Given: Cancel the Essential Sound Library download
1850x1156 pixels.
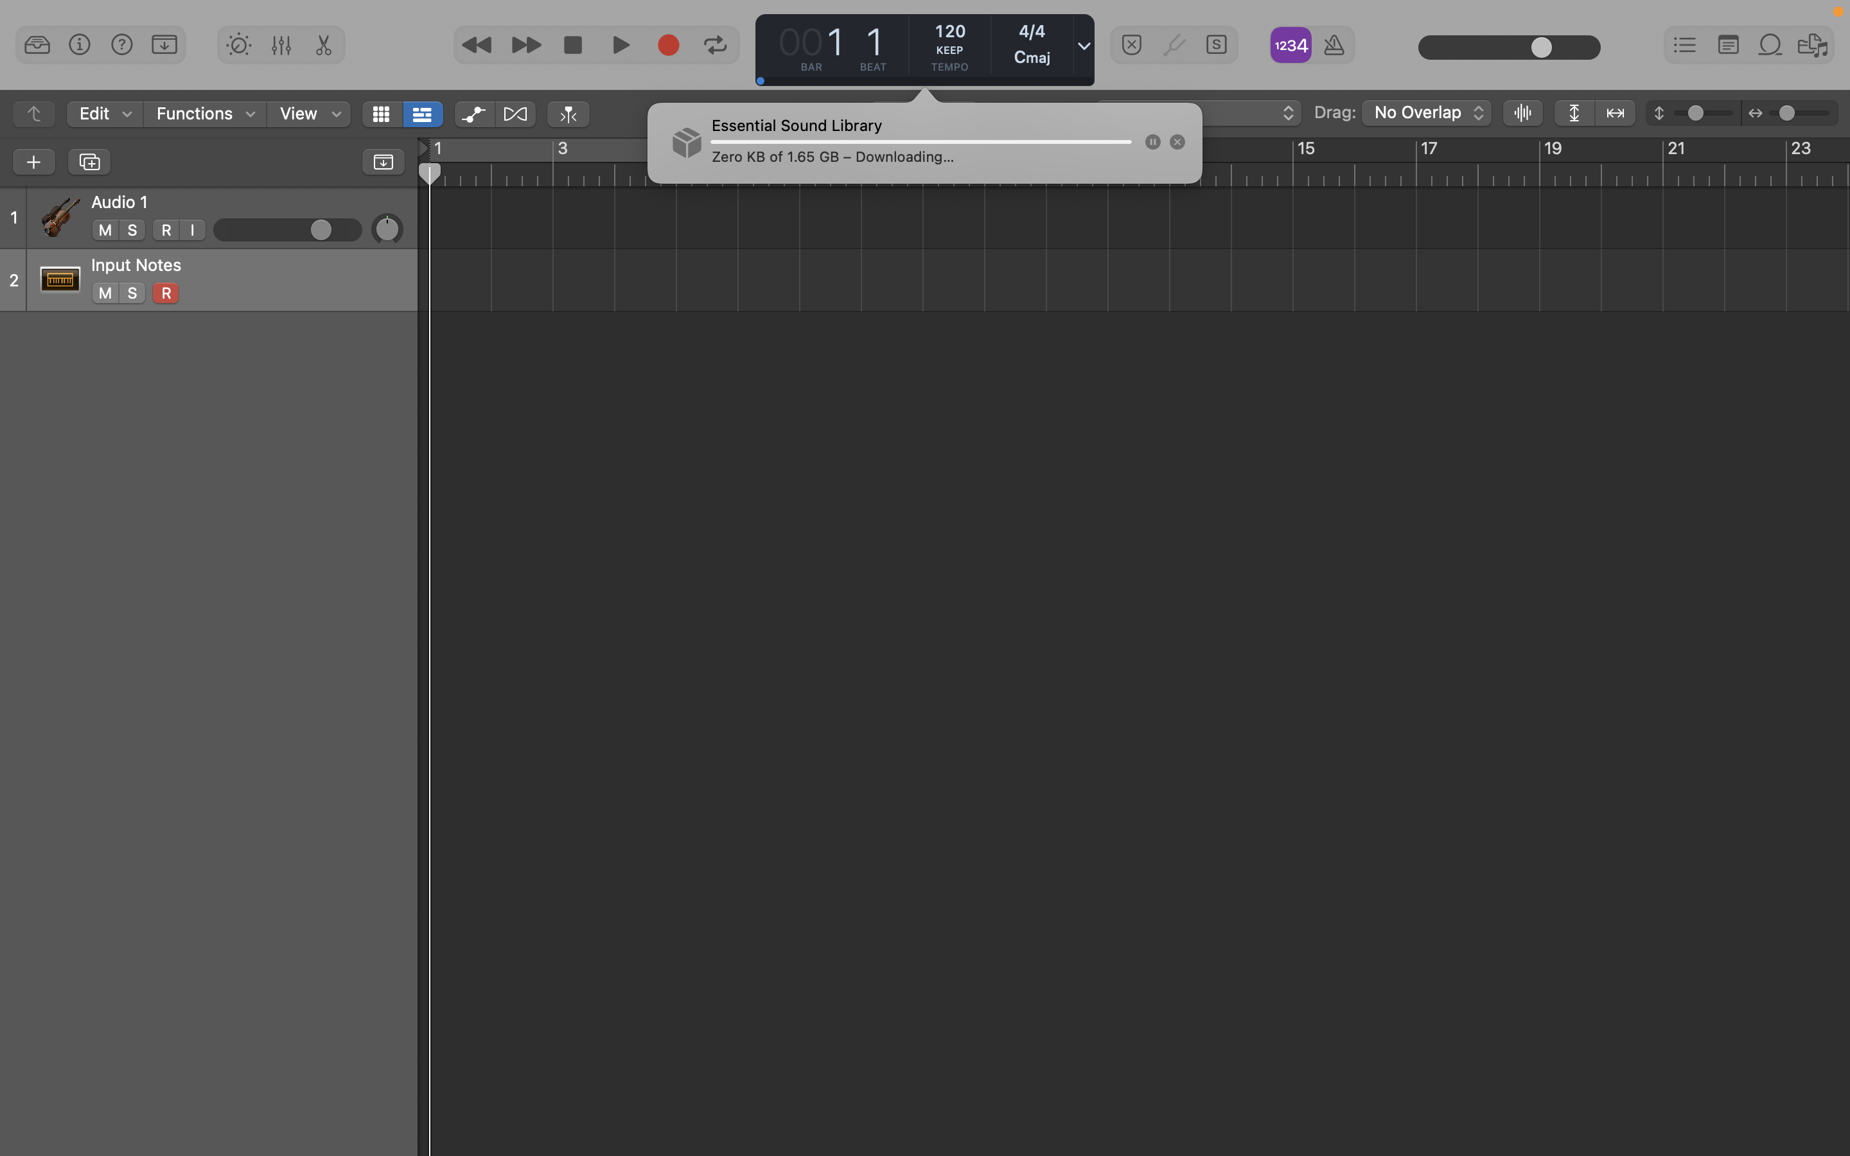Looking at the screenshot, I should (1177, 141).
